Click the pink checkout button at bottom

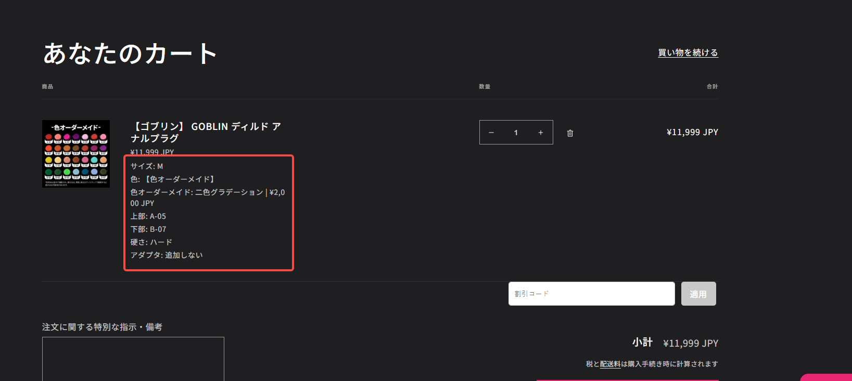[627, 379]
